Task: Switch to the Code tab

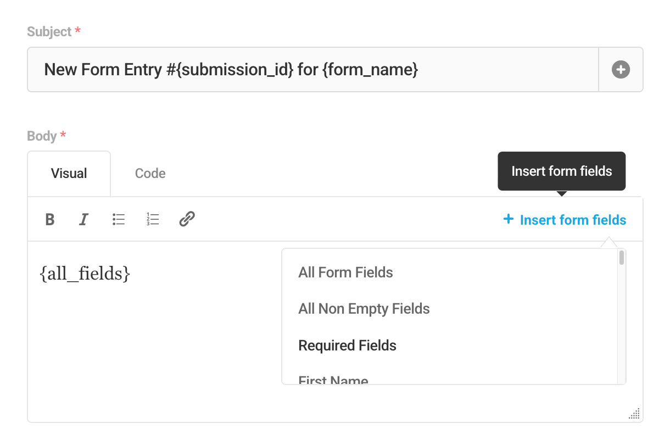Action: [x=150, y=173]
